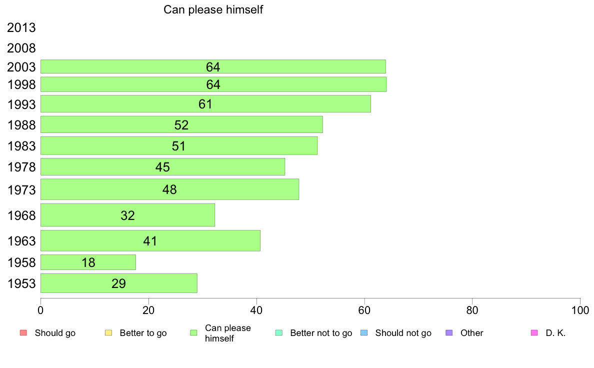Click the red Should go legend swatch
Screen dimensions: 594x368
23,333
